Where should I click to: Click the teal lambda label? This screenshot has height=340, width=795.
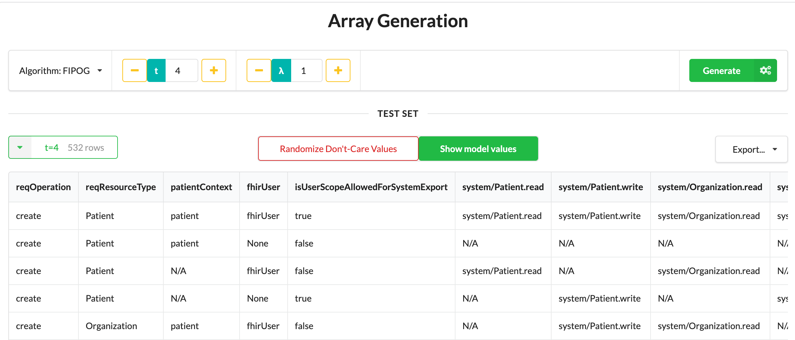pos(281,70)
